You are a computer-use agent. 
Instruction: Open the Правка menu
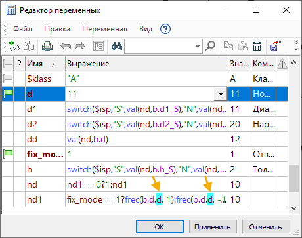pyautogui.click(x=57, y=29)
